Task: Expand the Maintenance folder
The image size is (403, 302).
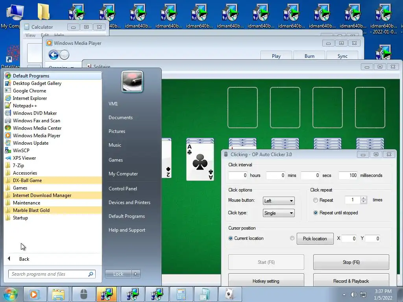Action: click(53, 203)
